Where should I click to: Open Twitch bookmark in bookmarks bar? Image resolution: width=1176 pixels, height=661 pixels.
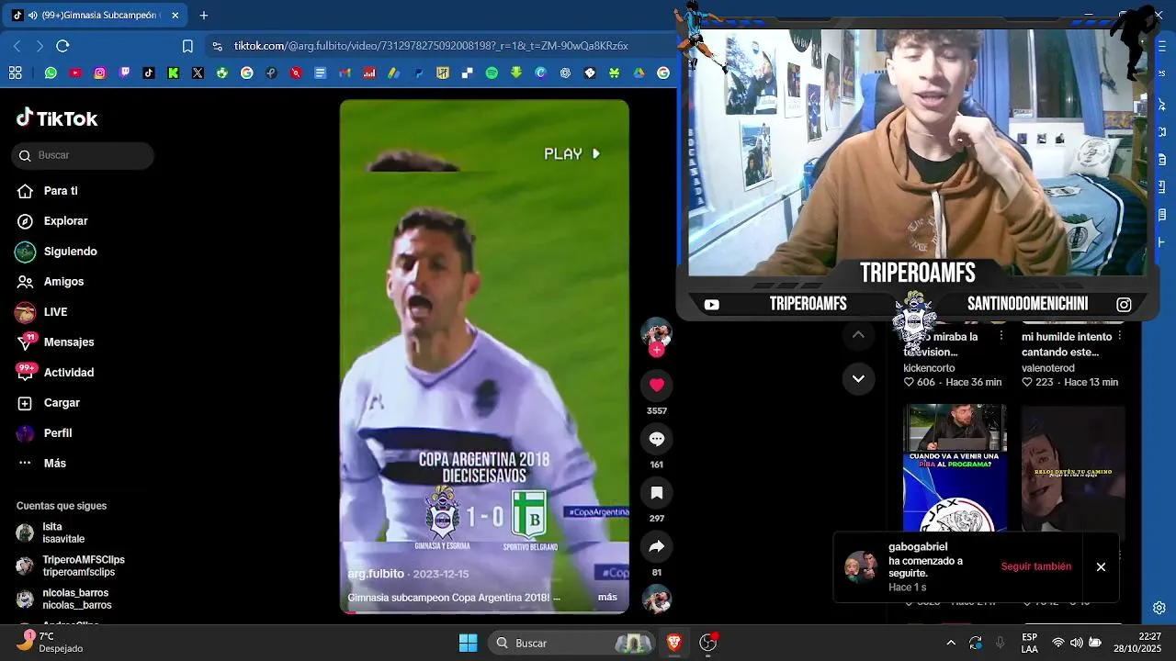125,73
